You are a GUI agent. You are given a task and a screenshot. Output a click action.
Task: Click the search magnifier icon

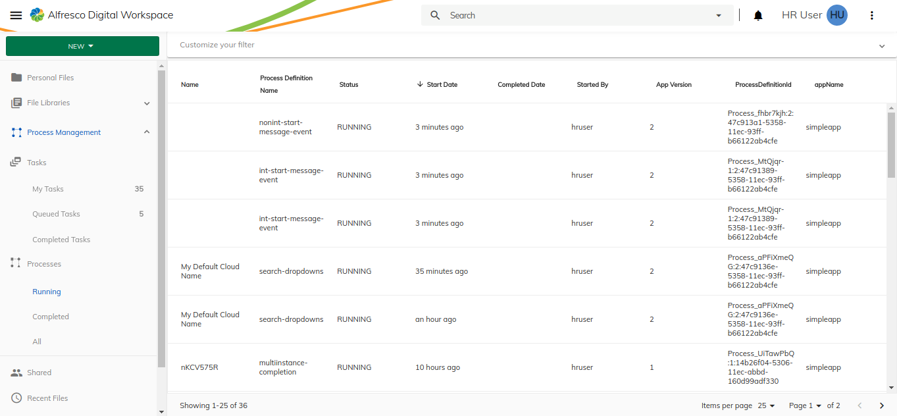click(434, 14)
